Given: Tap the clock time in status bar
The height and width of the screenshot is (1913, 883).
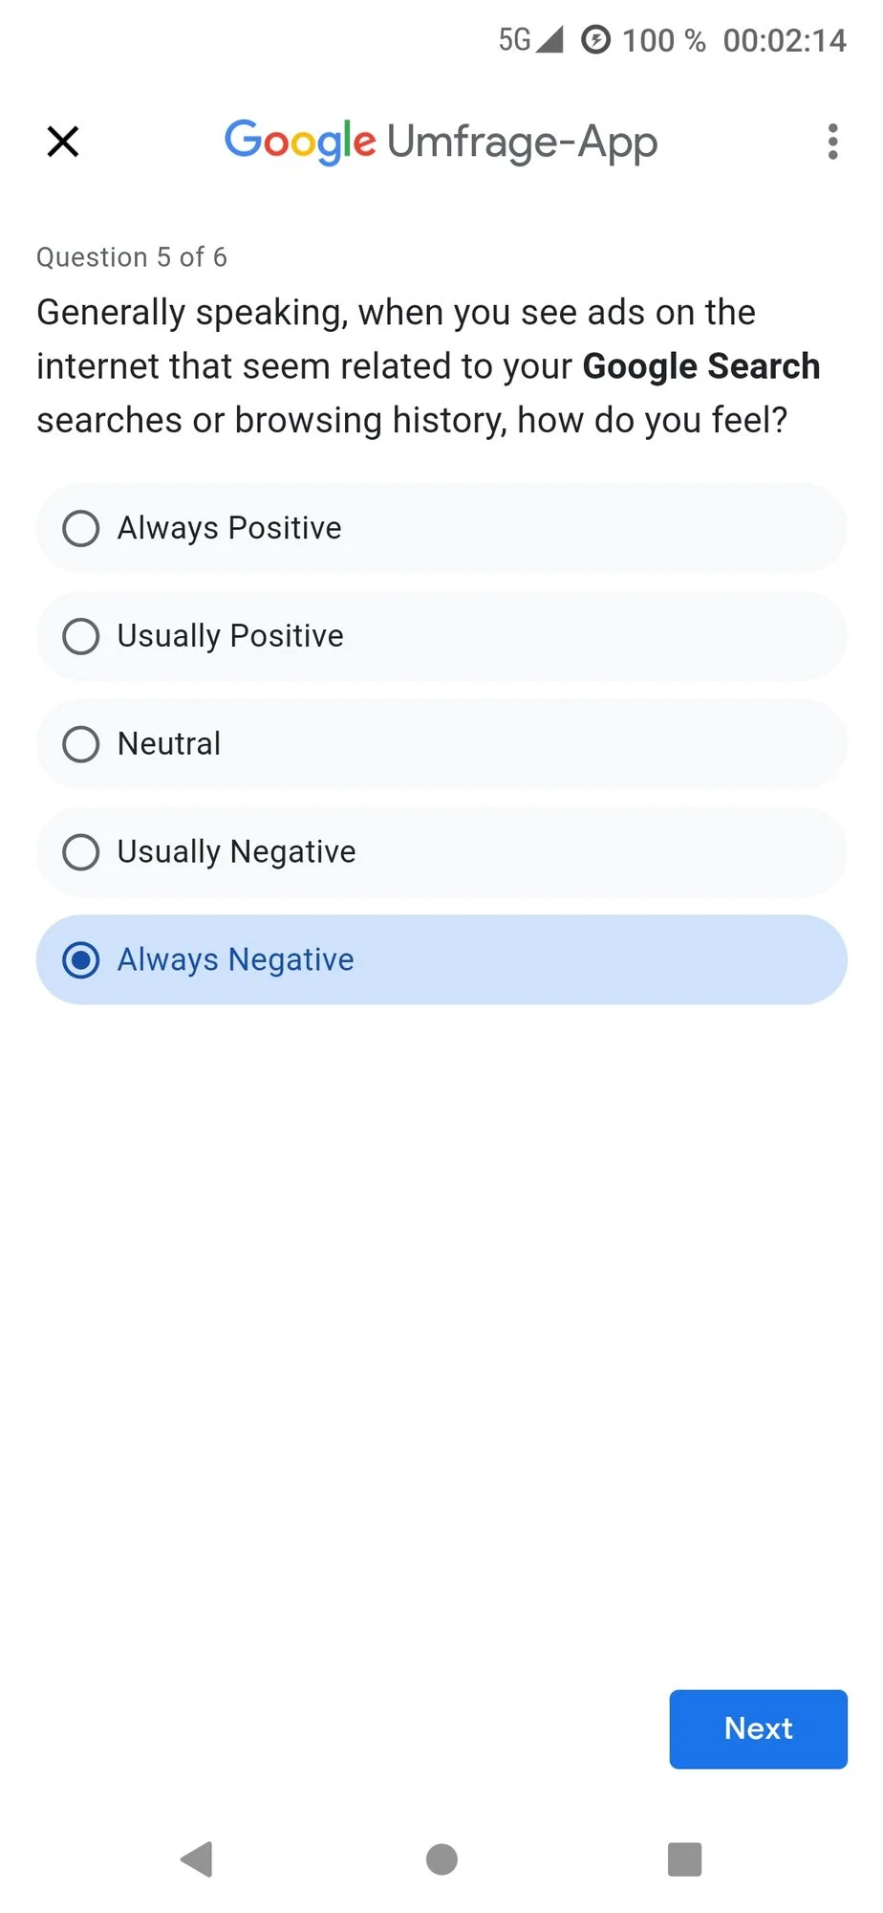Looking at the screenshot, I should coord(785,40).
